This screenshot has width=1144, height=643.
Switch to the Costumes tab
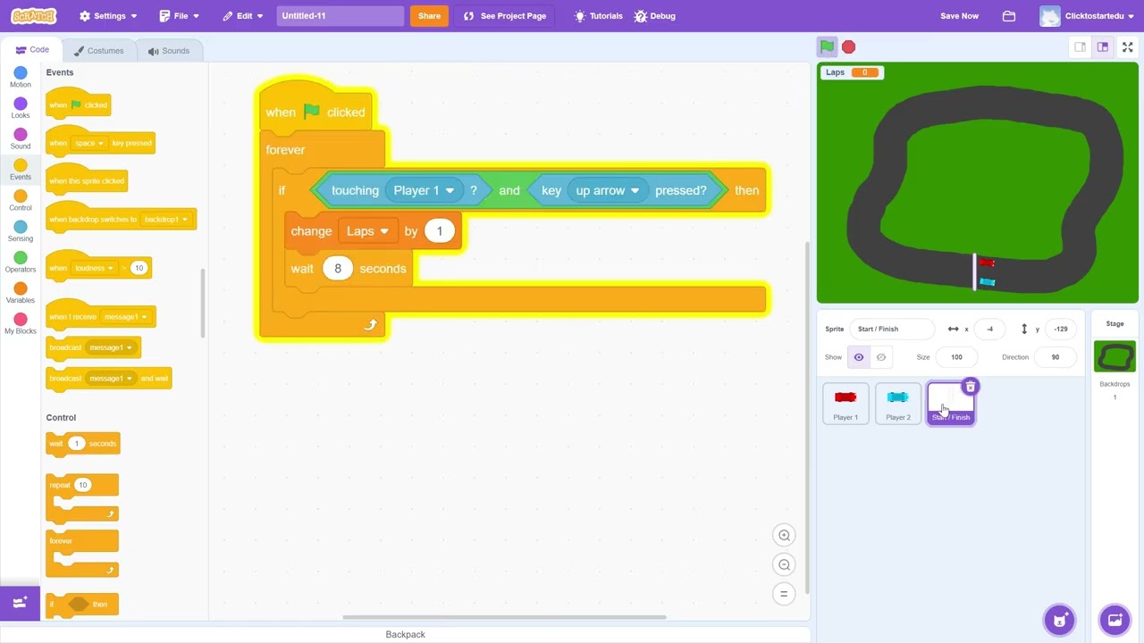coord(98,51)
